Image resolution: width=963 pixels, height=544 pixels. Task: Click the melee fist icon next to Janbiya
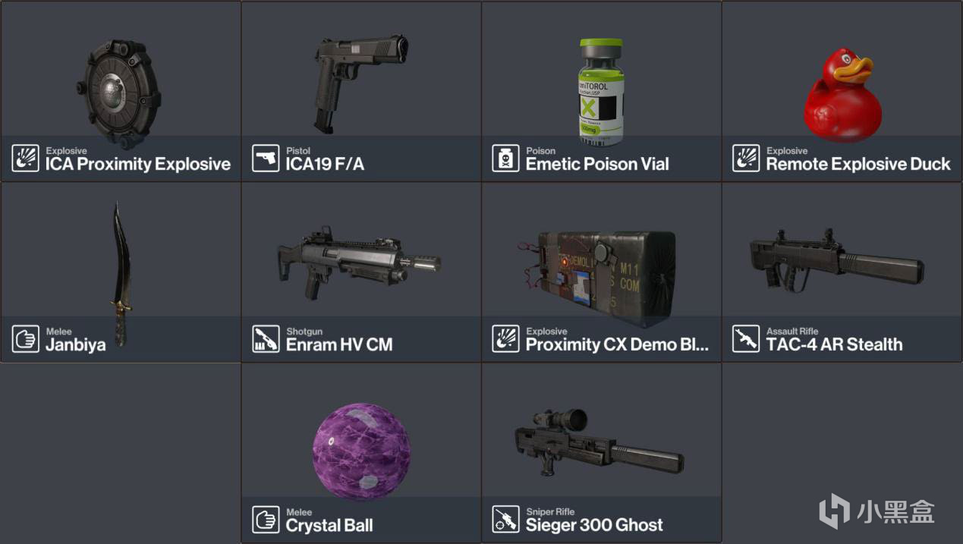[25, 338]
